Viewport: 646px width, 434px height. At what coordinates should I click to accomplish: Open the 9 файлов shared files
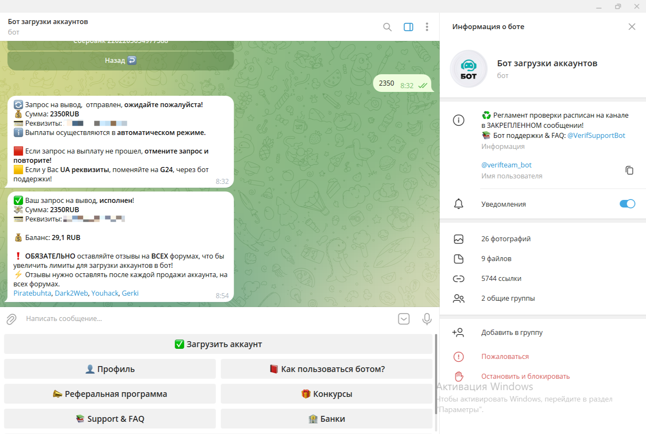point(496,259)
